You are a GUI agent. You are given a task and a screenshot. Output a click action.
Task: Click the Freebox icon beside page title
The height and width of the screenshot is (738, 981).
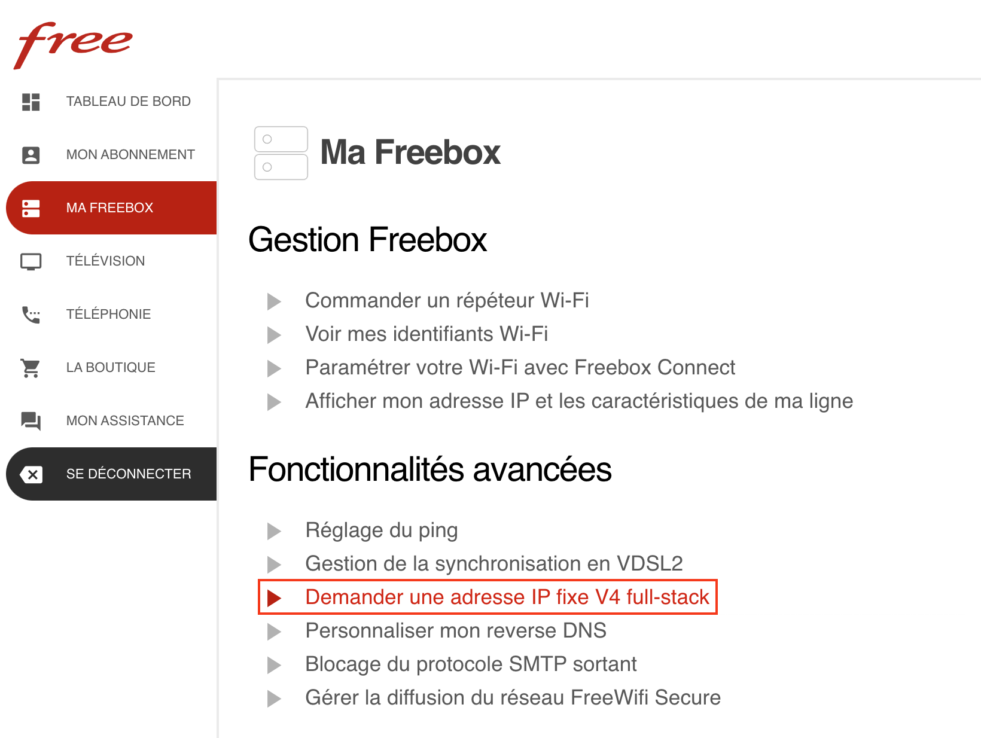(x=281, y=153)
